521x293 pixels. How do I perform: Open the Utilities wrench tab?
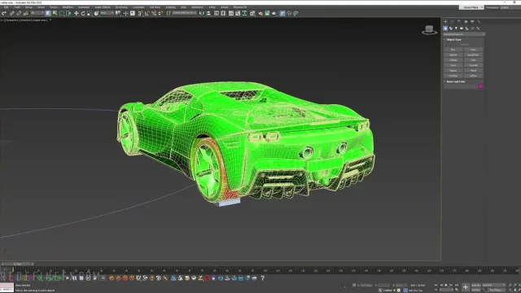pyautogui.click(x=479, y=22)
